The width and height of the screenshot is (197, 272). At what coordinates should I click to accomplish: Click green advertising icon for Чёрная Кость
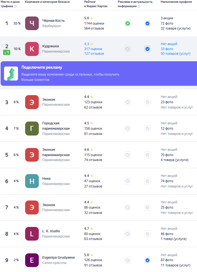[128, 23]
